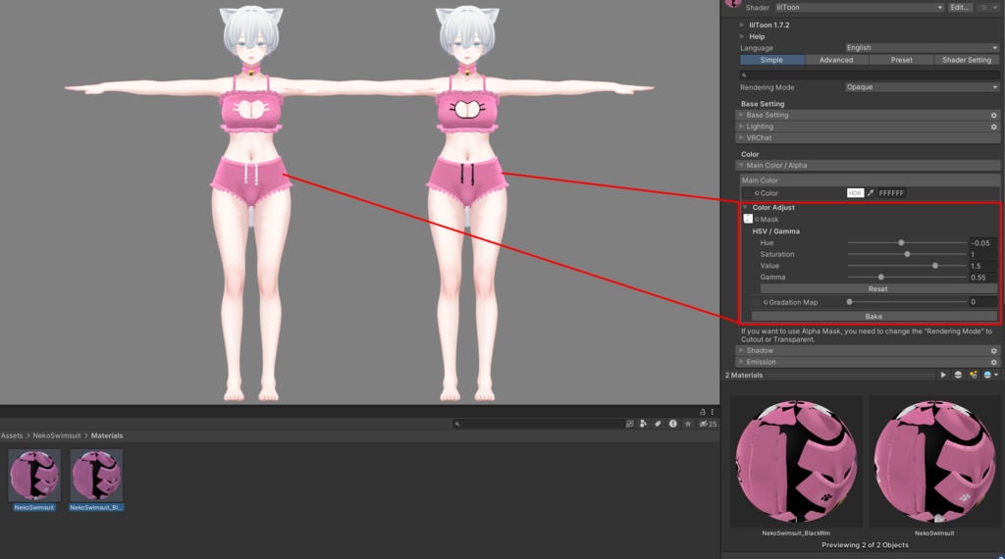Open the preview environment sphere dropdown
The image size is (1005, 559).
[x=990, y=376]
